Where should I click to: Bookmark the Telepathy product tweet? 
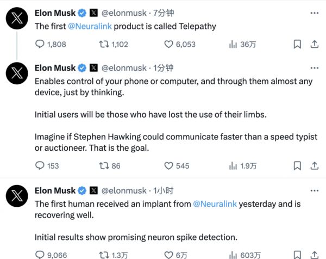pos(297,45)
